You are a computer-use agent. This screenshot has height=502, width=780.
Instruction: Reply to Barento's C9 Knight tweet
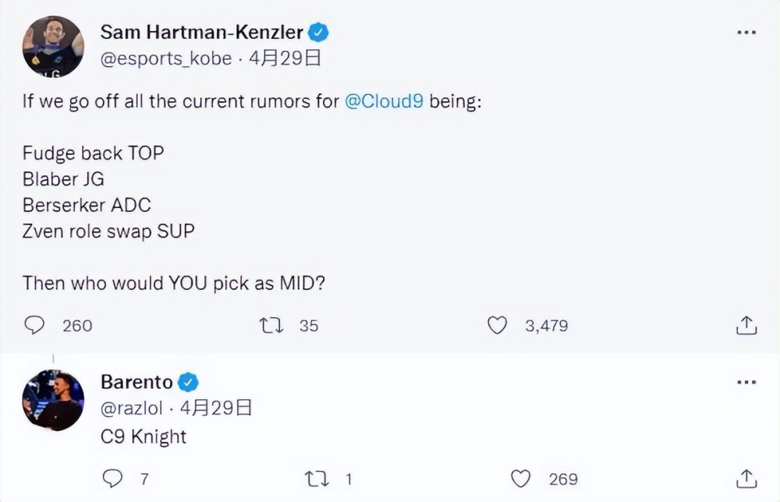click(x=113, y=478)
